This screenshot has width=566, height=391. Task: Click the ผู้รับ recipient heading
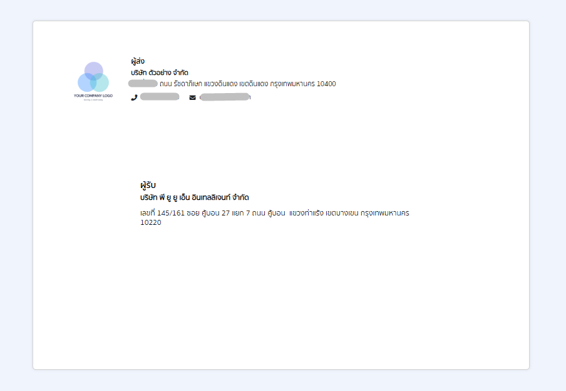[148, 185]
